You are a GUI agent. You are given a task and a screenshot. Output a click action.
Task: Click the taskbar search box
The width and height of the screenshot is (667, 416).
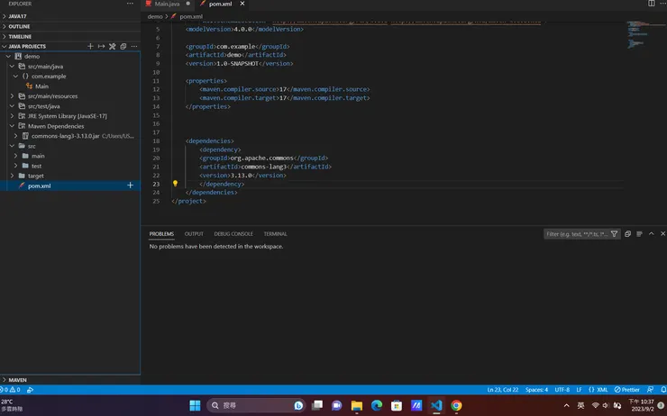[255, 405]
